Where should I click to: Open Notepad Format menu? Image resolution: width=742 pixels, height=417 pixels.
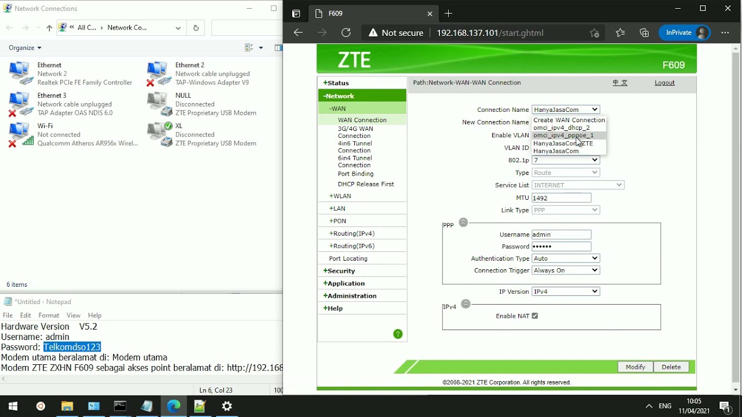click(x=49, y=315)
